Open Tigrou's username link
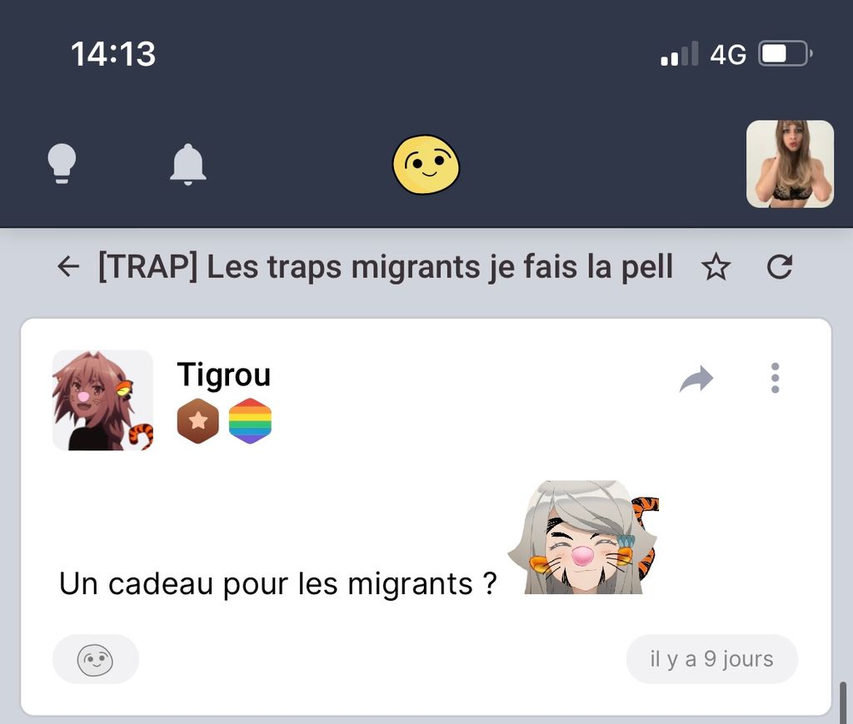 pos(223,375)
